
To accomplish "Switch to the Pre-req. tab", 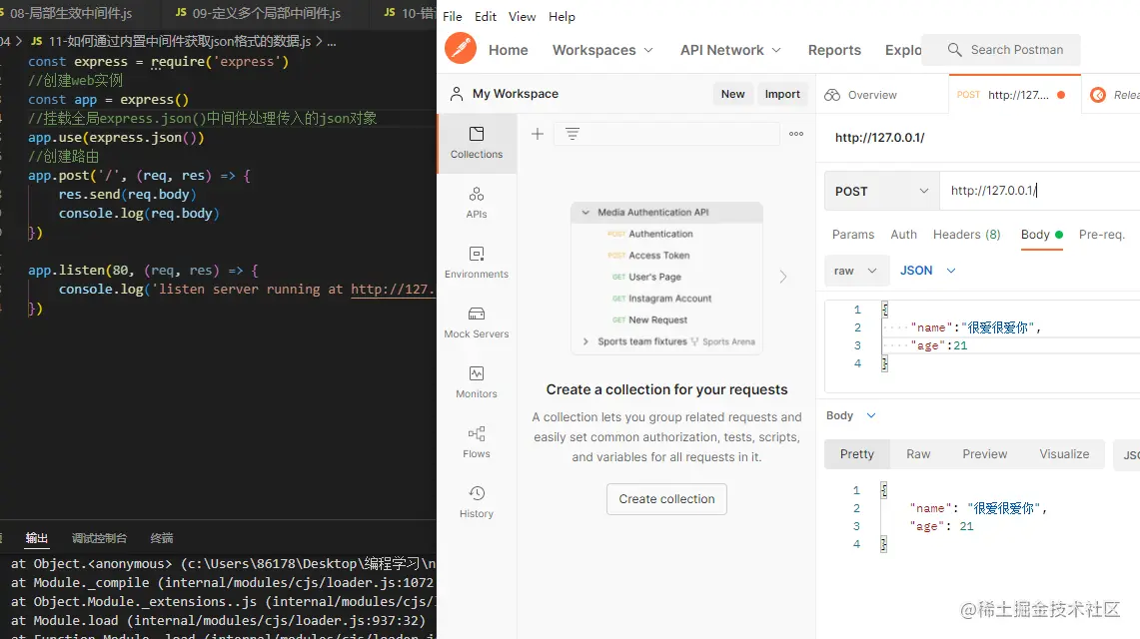I will click(1101, 235).
